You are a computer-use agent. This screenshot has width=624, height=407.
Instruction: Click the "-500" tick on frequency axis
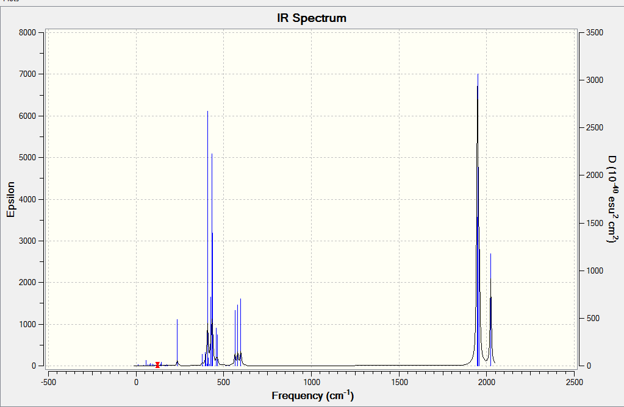click(x=48, y=383)
